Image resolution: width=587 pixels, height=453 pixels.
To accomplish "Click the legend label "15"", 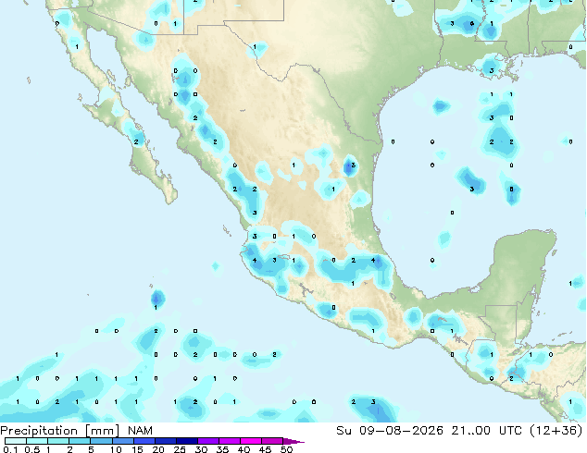I will pyautogui.click(x=137, y=449).
